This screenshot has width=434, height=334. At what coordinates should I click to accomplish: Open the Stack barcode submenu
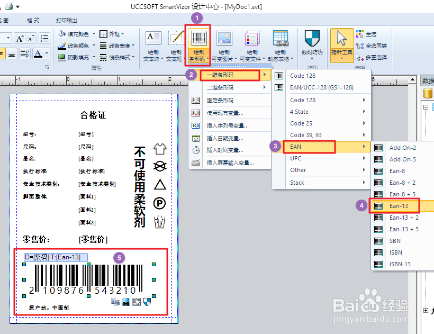(321, 183)
